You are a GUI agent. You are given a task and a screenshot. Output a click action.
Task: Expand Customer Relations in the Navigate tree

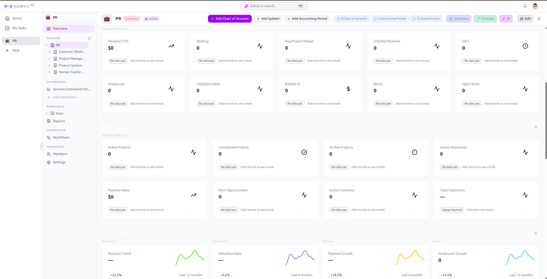49,52
